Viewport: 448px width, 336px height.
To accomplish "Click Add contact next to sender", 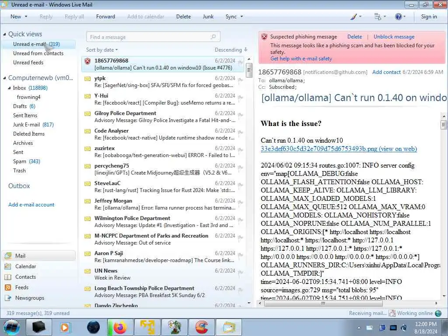I will coord(386,72).
